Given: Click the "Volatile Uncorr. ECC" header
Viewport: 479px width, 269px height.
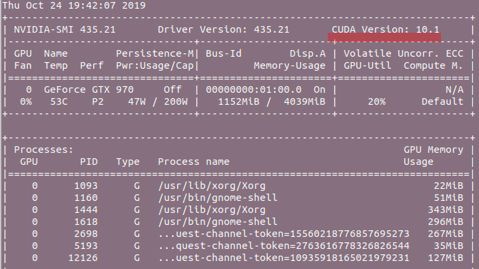Looking at the screenshot, I should click(404, 53).
